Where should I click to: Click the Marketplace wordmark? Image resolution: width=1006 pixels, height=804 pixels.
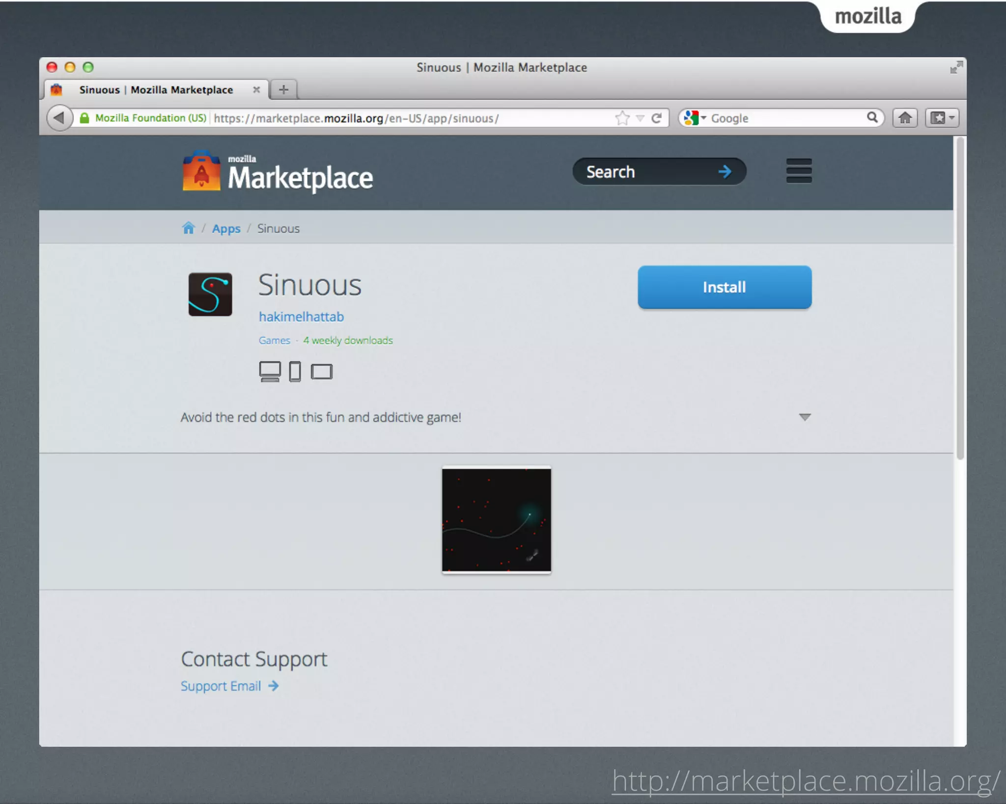click(x=300, y=174)
